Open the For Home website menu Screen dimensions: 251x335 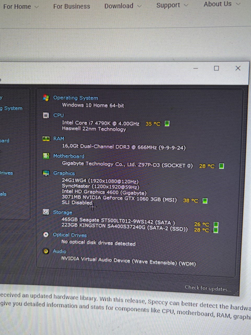pos(21,7)
